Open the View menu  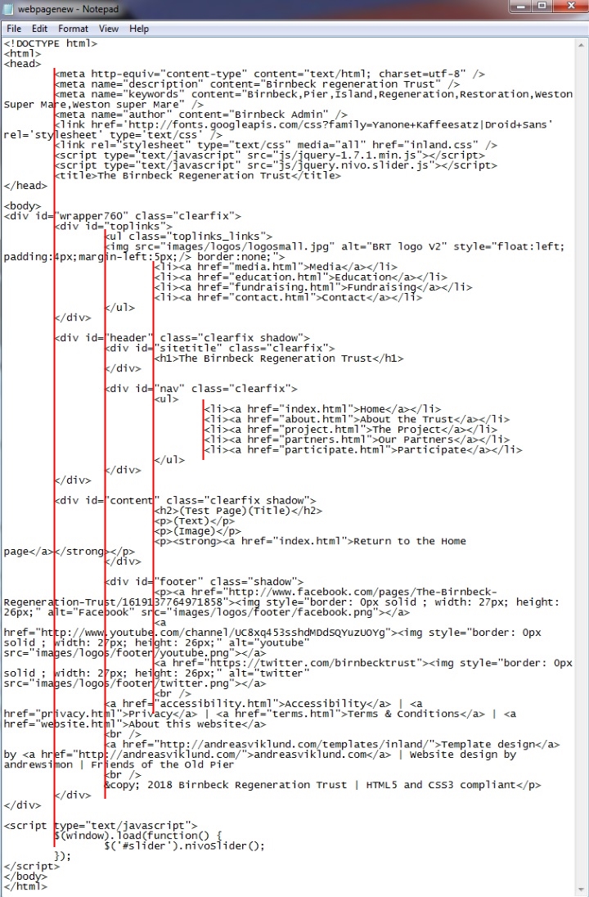pyautogui.click(x=109, y=29)
